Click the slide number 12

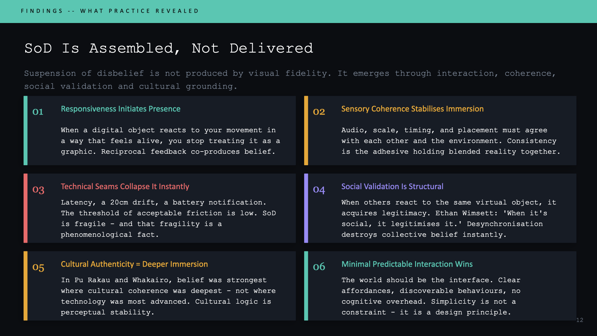pyautogui.click(x=580, y=320)
